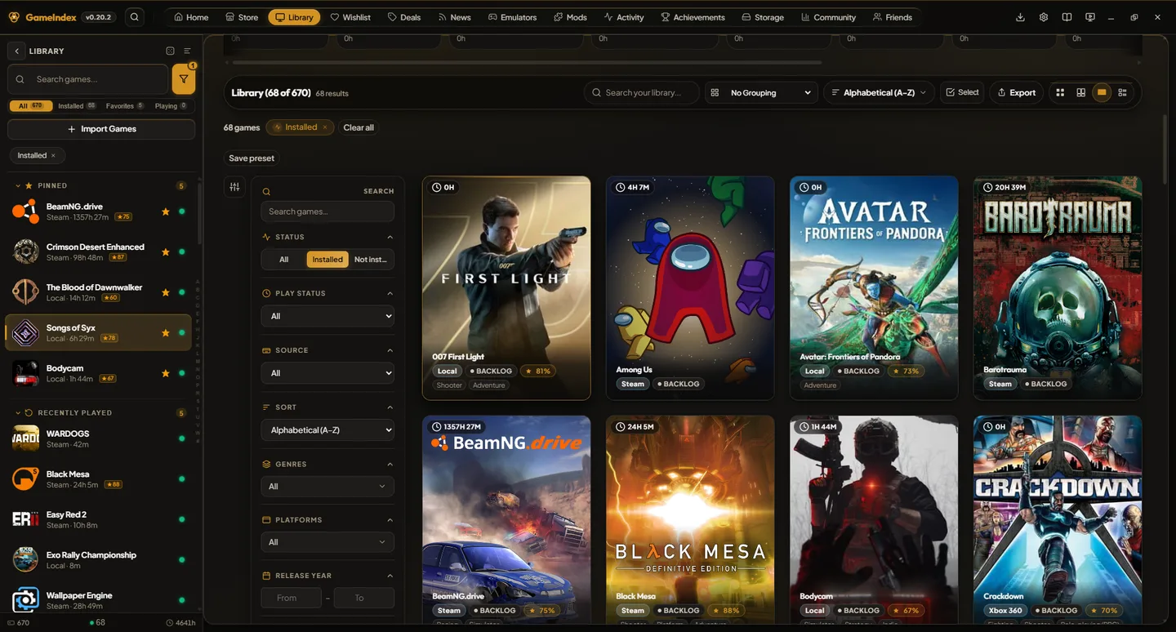Toggle the filter sliders panel icon
The image size is (1176, 632).
234,187
